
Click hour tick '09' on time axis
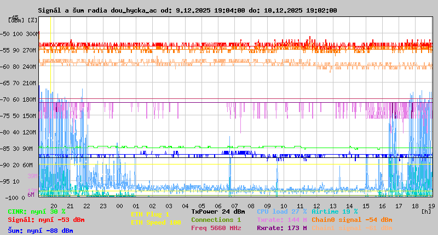pyautogui.click(x=268, y=206)
